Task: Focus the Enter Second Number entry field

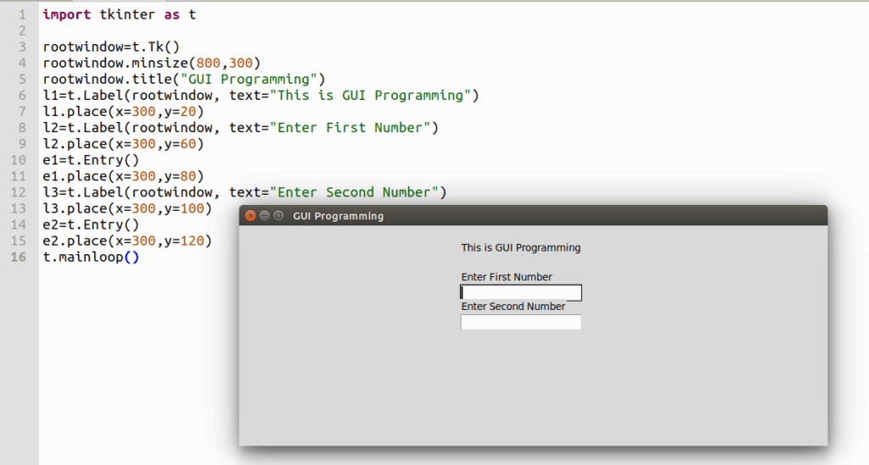Action: pos(521,322)
